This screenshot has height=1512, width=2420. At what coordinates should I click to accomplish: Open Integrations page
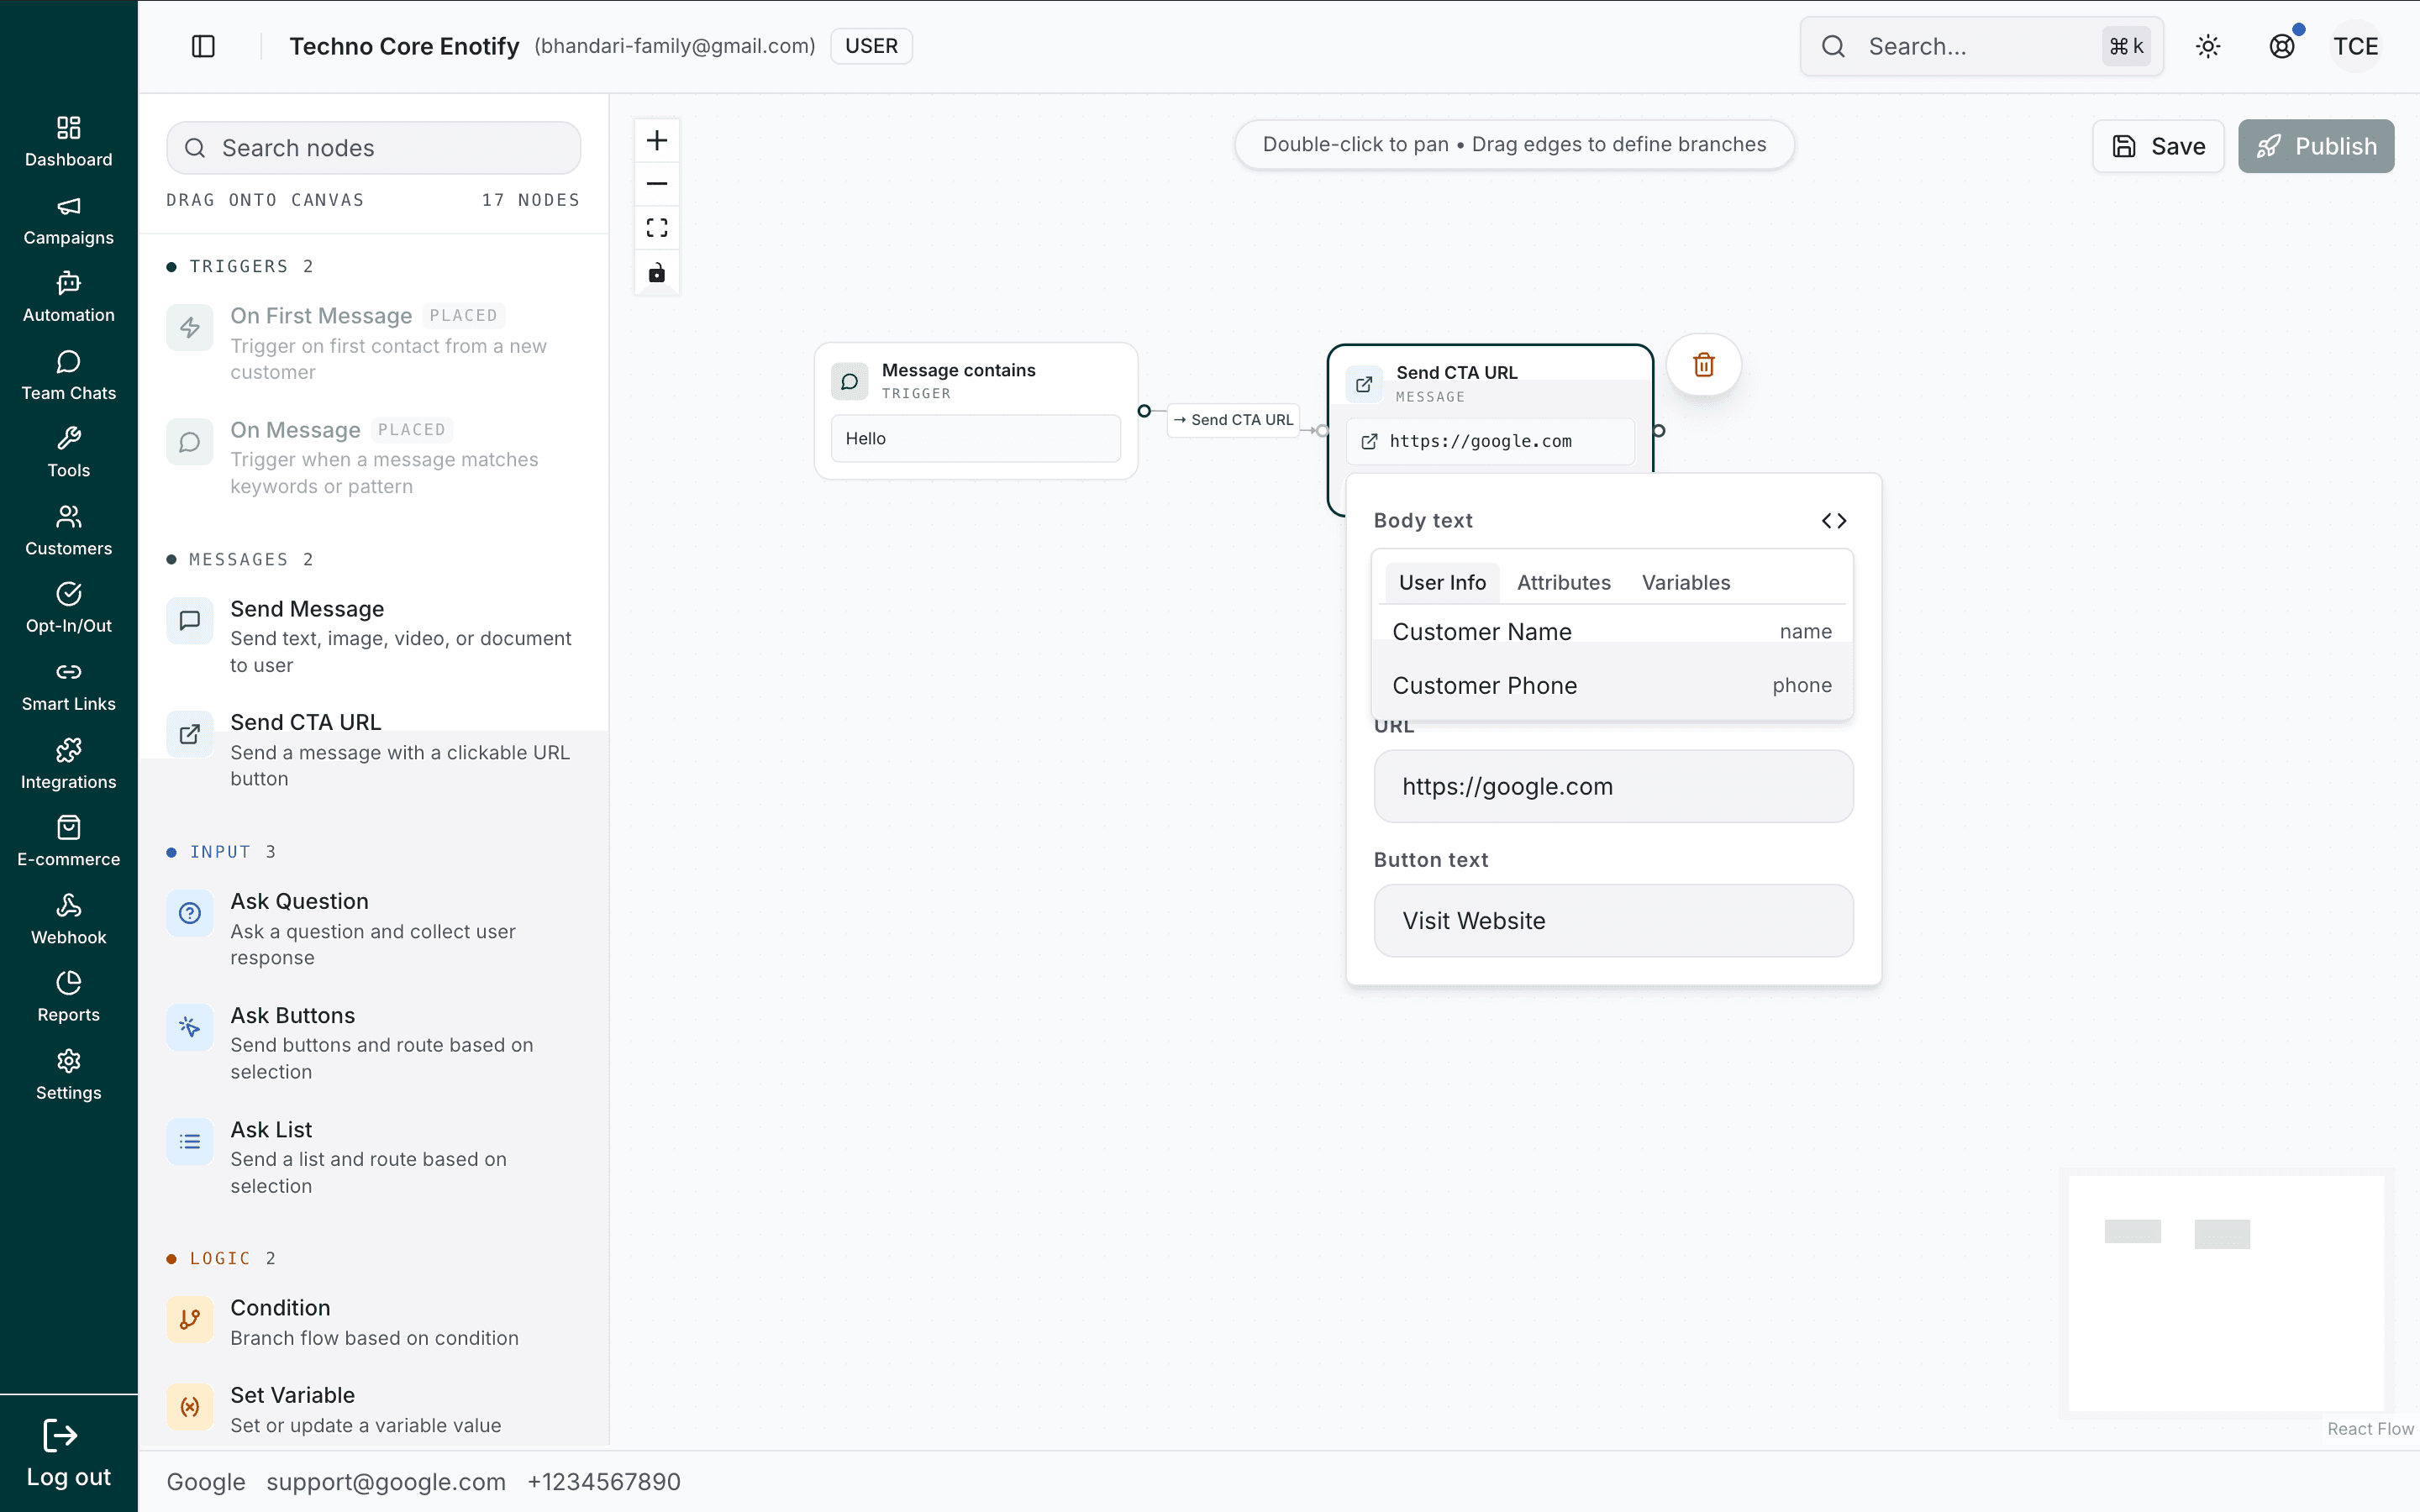coord(68,763)
